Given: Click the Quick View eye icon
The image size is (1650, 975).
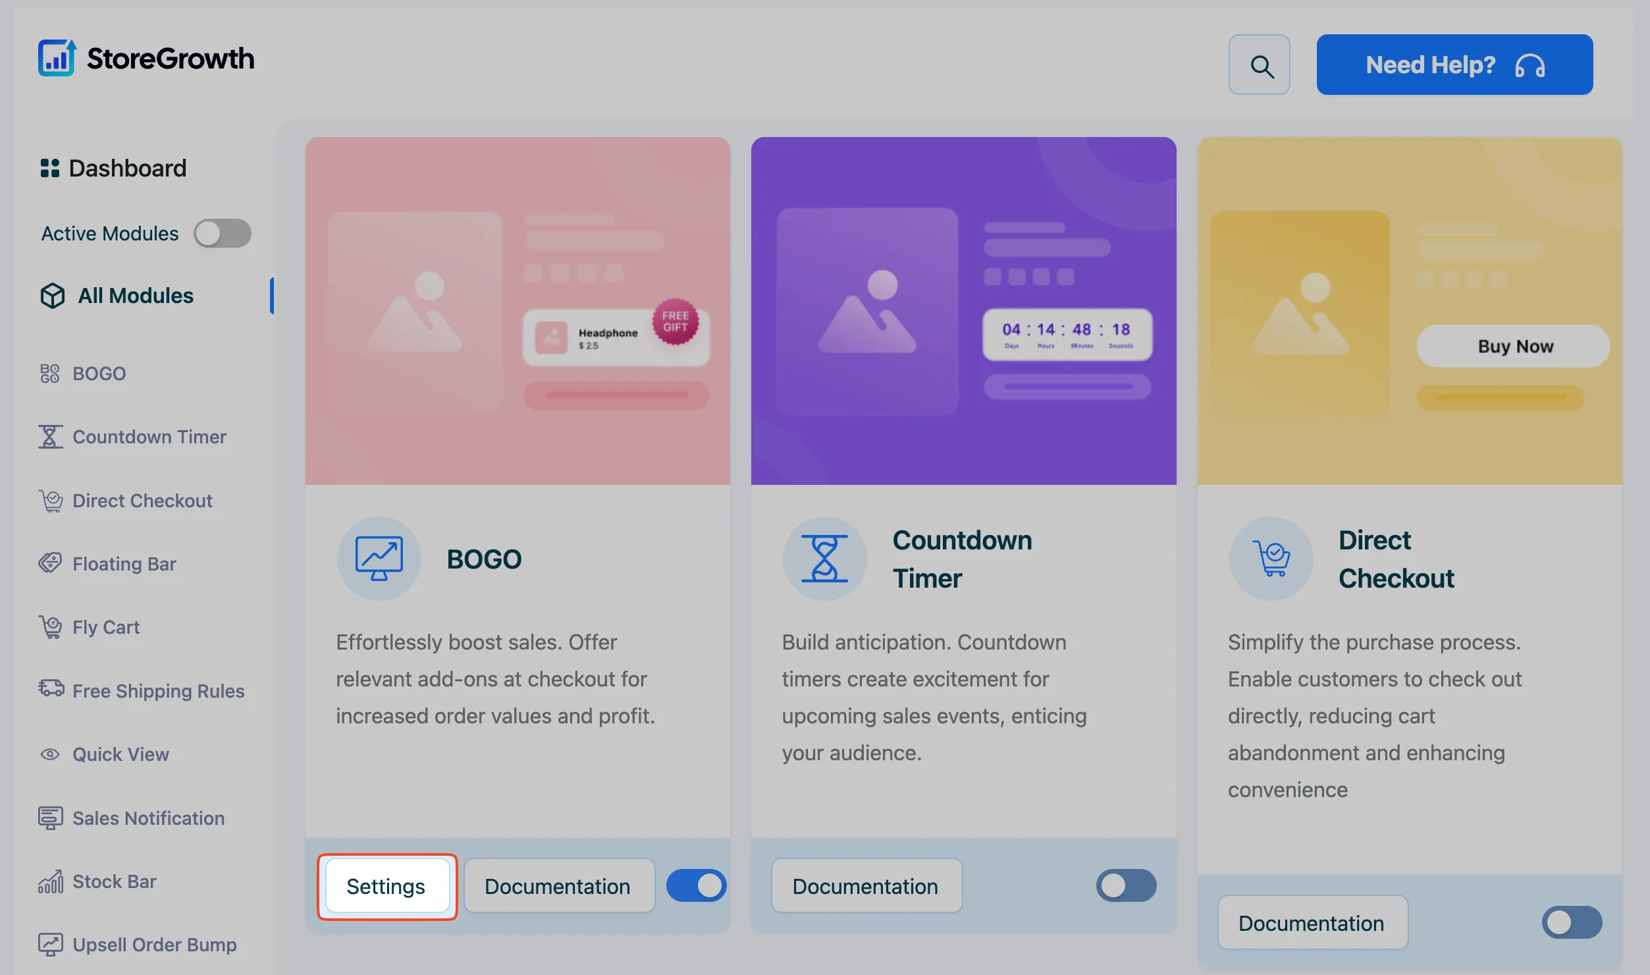Looking at the screenshot, I should click(x=50, y=754).
